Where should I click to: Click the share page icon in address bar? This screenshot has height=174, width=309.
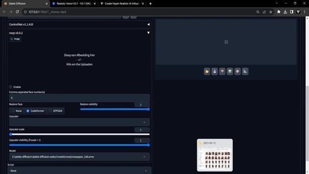tap(264, 12)
